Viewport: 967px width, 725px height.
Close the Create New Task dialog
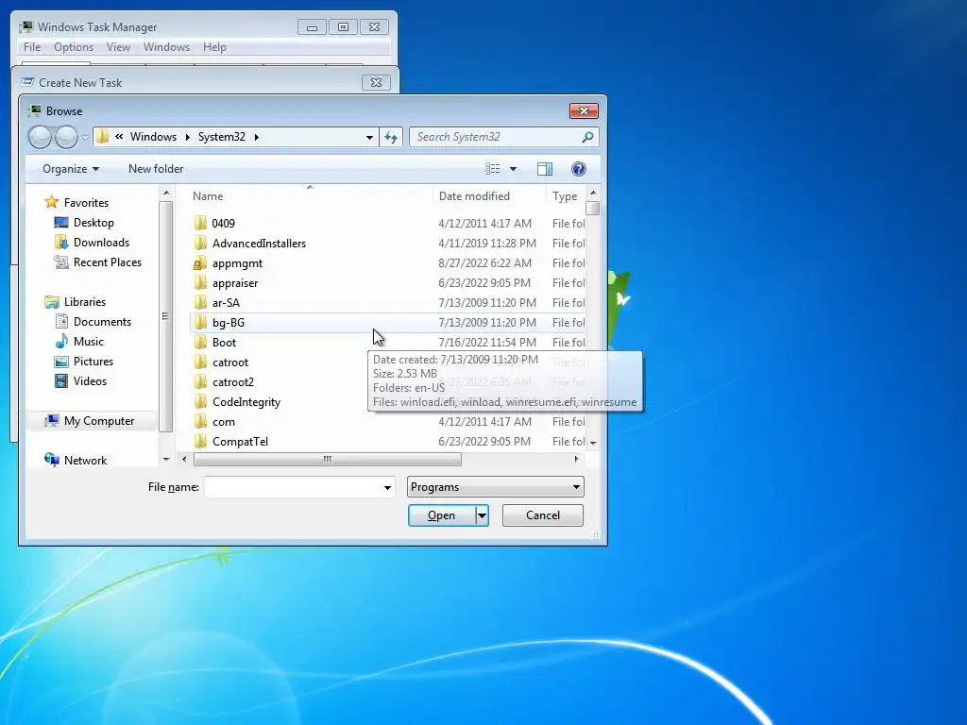tap(376, 83)
